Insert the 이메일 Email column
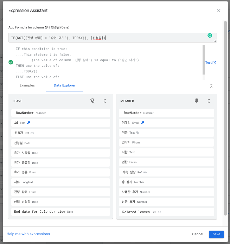Image resolution: width=230 pixels, height=244 pixels. point(166,123)
